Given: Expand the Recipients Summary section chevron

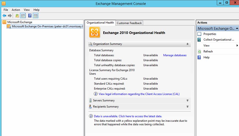Looking at the screenshot, I should click(187, 106).
